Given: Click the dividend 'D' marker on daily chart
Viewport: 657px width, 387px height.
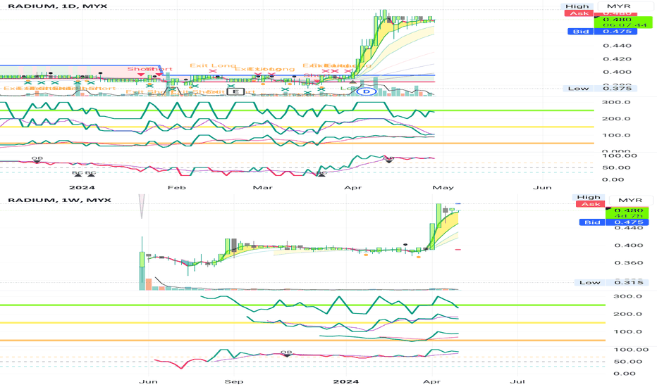Looking at the screenshot, I should [367, 91].
